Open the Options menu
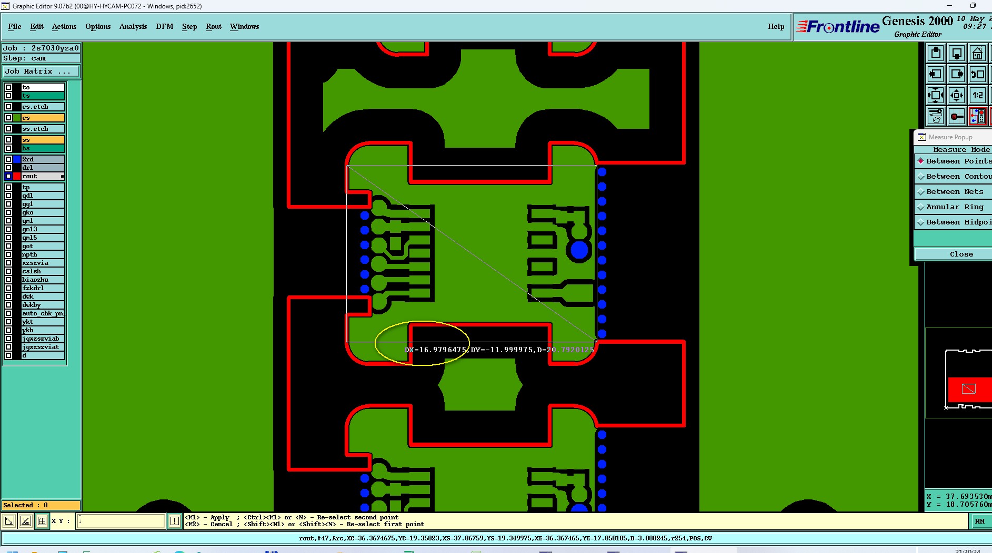This screenshot has width=992, height=553. coord(98,26)
